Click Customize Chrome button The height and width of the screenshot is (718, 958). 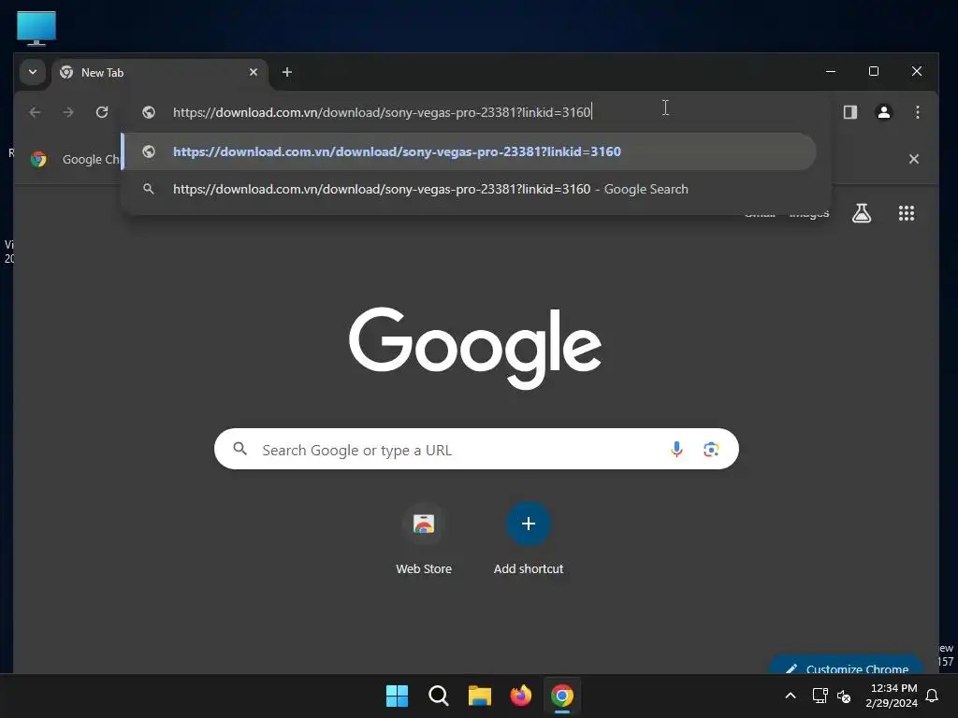point(846,666)
